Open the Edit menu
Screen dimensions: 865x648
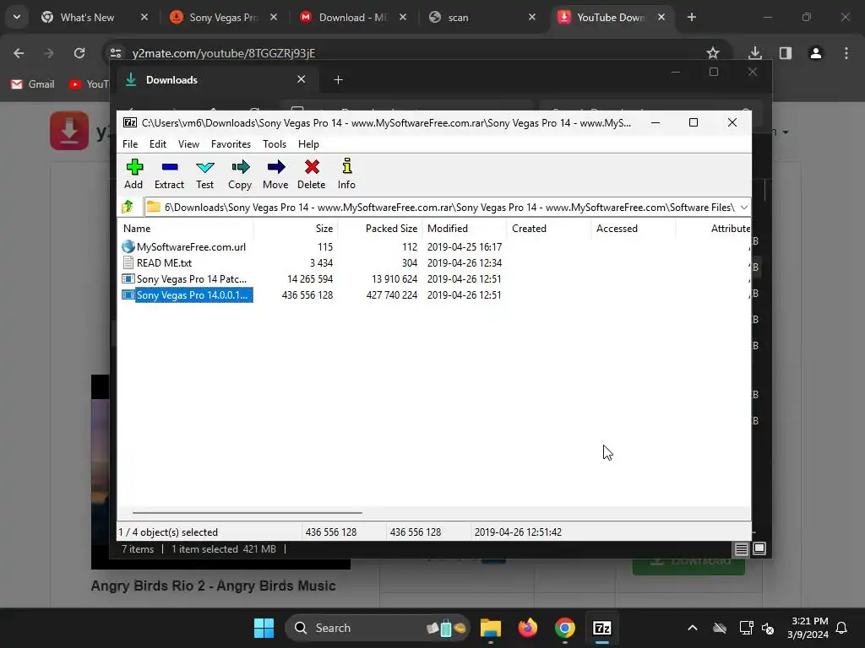coord(158,143)
